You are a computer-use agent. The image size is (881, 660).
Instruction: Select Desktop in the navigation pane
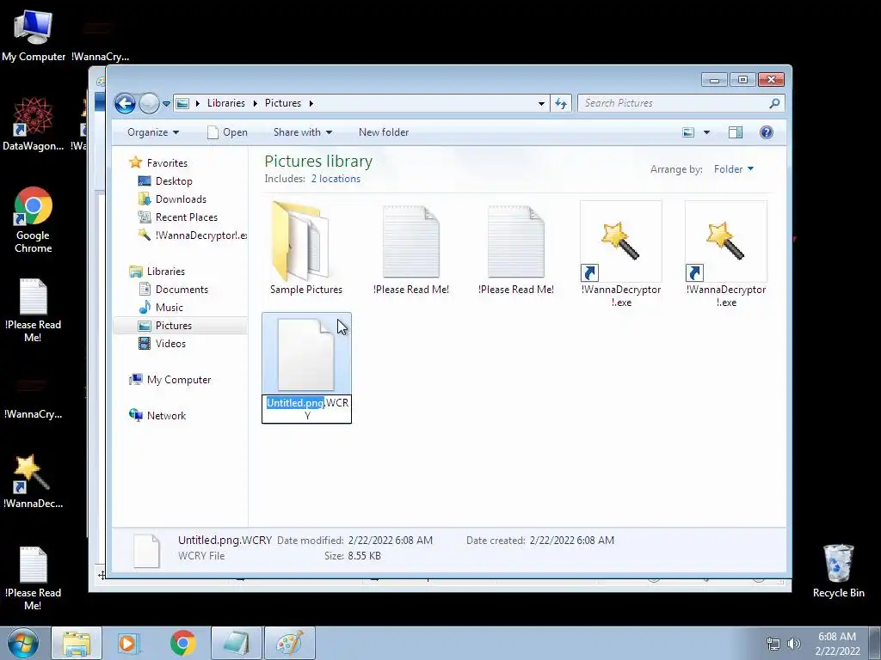[x=174, y=181]
